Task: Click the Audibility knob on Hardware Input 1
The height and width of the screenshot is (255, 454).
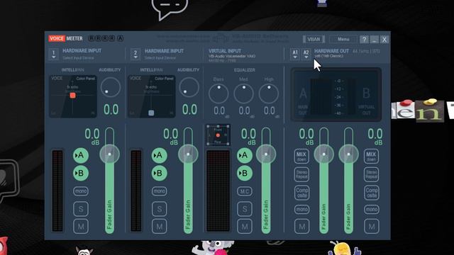Action: [111, 87]
